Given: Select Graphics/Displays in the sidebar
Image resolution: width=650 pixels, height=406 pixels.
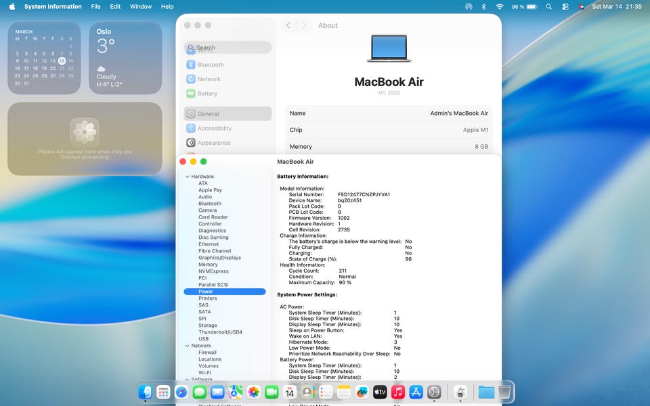Looking at the screenshot, I should click(x=219, y=258).
